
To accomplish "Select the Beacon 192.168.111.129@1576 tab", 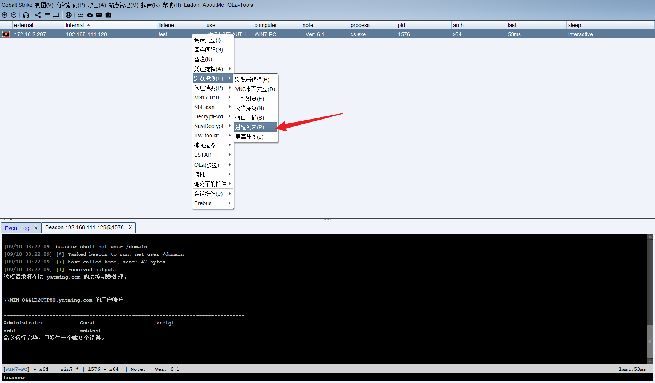I will click(85, 227).
